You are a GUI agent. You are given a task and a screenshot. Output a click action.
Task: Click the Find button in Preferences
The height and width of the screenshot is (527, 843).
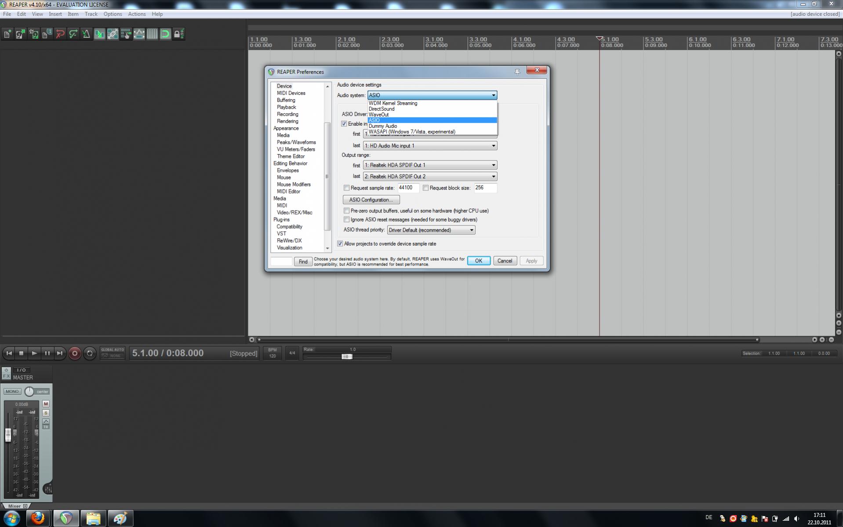pos(303,262)
